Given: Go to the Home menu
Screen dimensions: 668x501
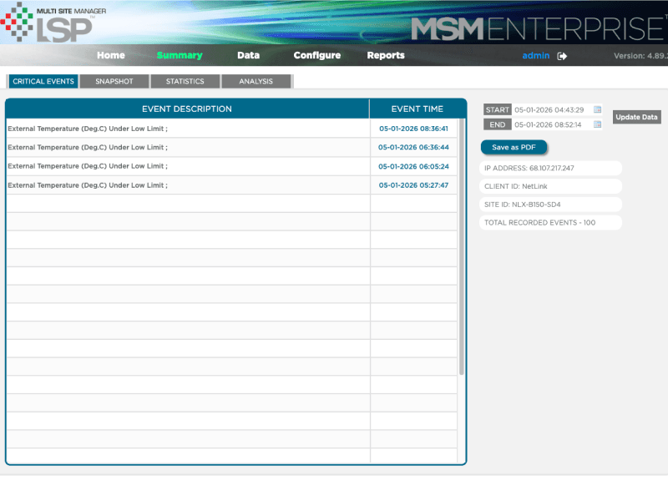Looking at the screenshot, I should tap(111, 55).
